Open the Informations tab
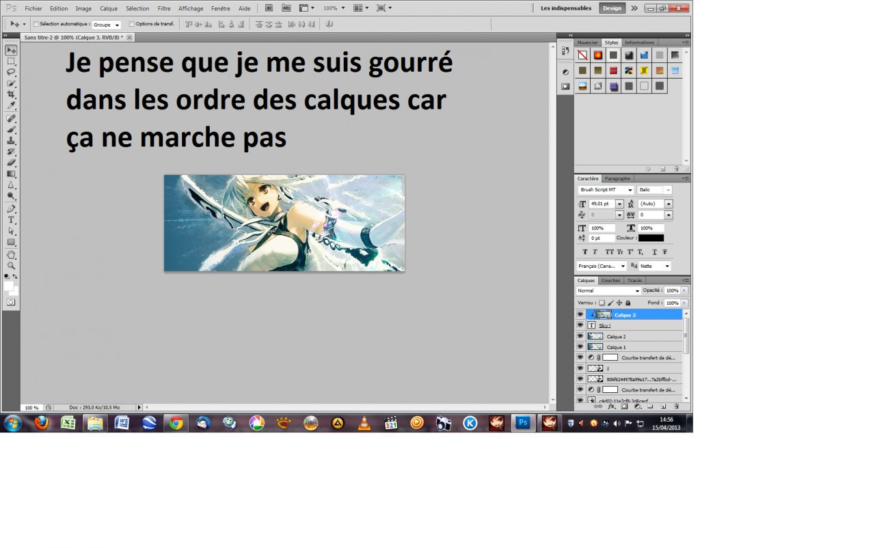 [639, 42]
